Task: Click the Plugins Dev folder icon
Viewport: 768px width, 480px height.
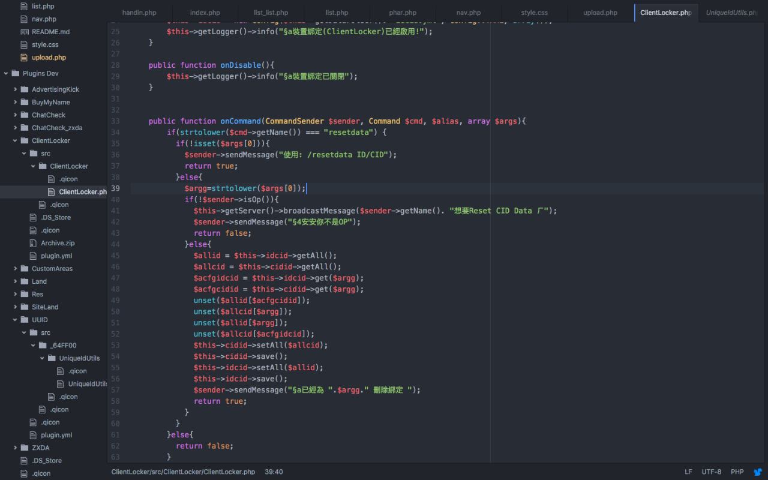Action: pos(16,74)
